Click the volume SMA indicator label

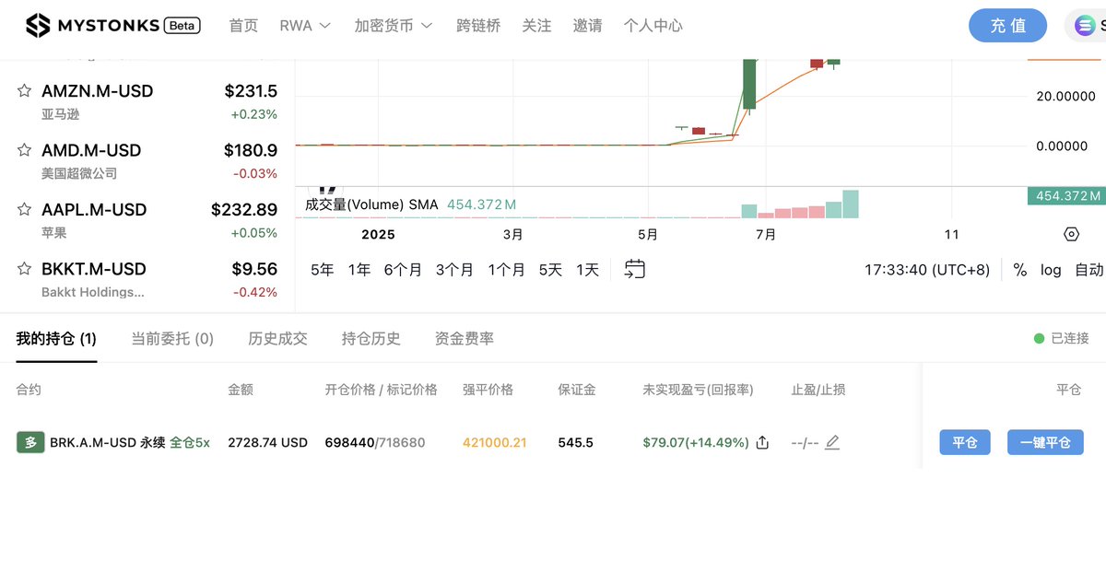pyautogui.click(x=371, y=204)
